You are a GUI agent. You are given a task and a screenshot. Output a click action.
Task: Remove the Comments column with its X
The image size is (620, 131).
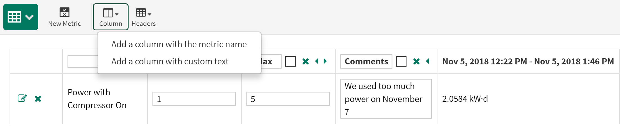pyautogui.click(x=416, y=61)
